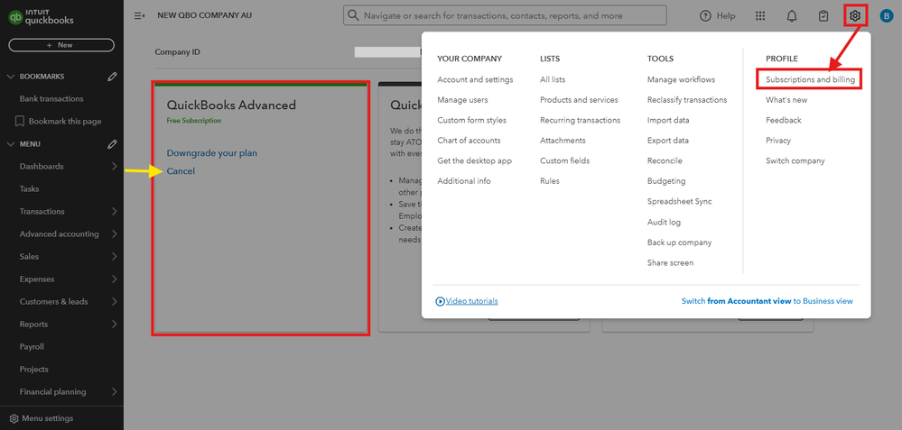Viewport: 902px width, 430px height.
Task: Open Tasks in the sidebar
Action: (29, 189)
